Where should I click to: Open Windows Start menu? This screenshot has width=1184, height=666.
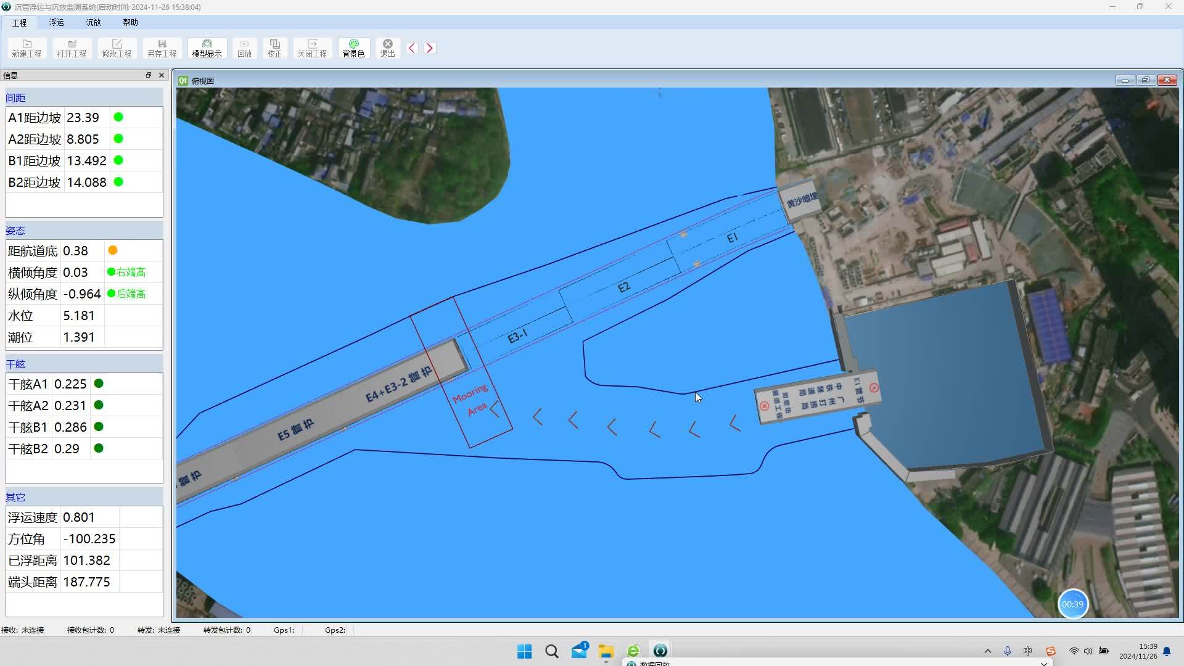(524, 651)
